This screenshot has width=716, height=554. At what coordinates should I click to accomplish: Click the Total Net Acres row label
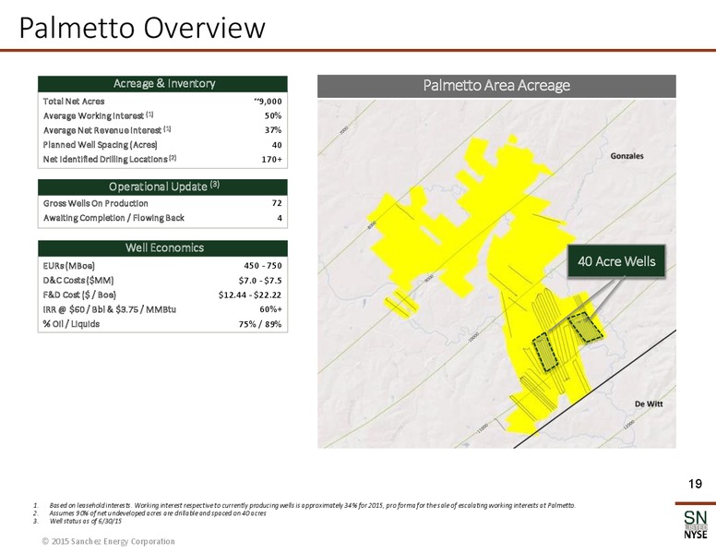[74, 101]
